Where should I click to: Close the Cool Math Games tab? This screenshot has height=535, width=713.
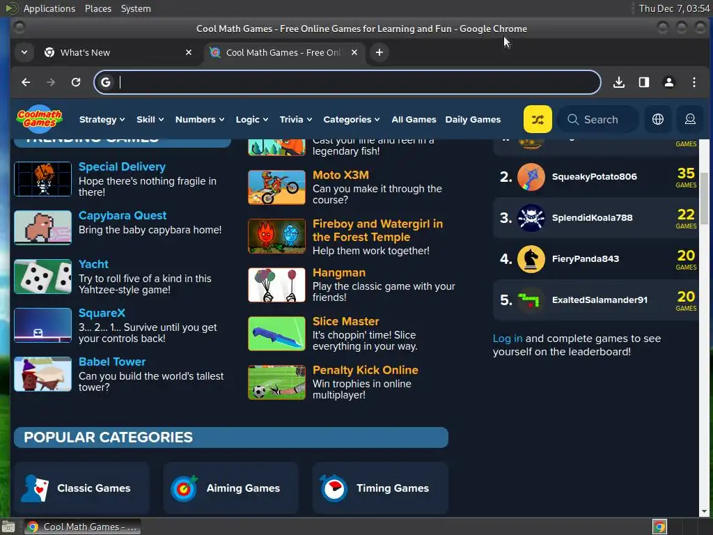point(354,52)
